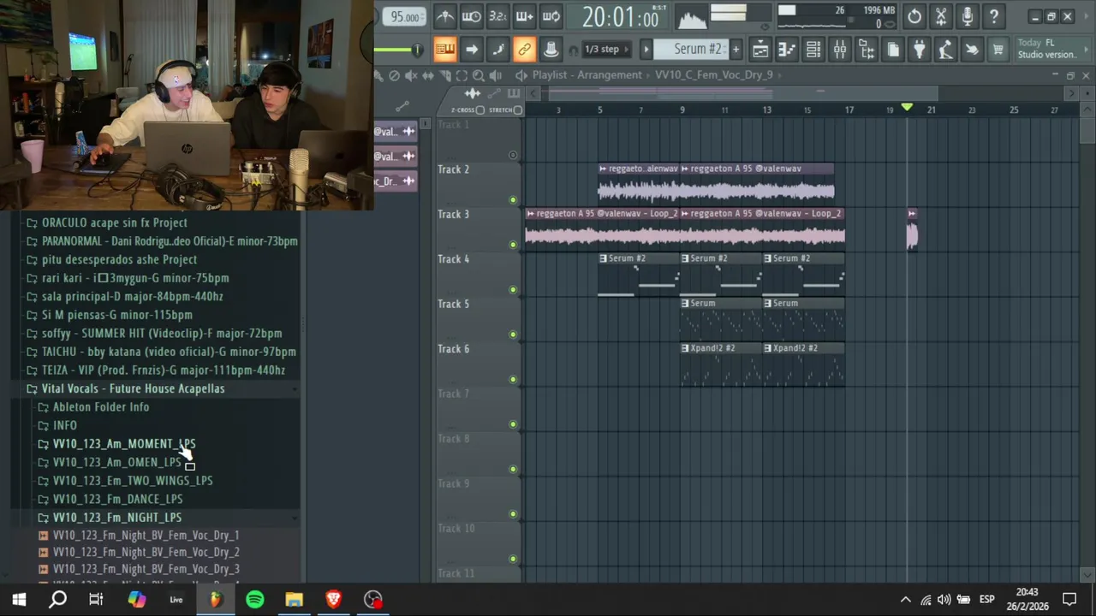
Task: Click the microphone one-click recording icon
Action: point(968,16)
